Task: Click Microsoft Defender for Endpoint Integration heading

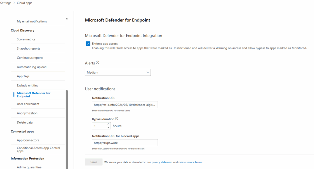Action: click(x=123, y=36)
